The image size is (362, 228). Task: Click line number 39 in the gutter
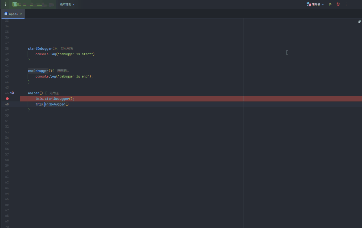(7, 54)
